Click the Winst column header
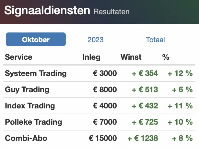Image resolution: width=199 pixels, height=148 pixels. (x=131, y=57)
